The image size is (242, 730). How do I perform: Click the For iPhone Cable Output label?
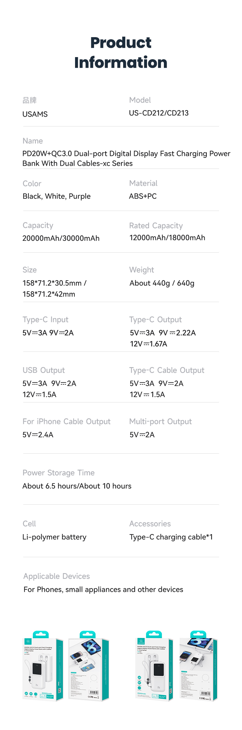point(66,421)
